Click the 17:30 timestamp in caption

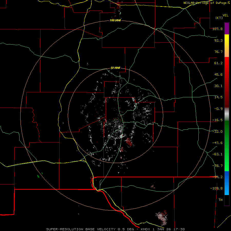tap(179, 229)
